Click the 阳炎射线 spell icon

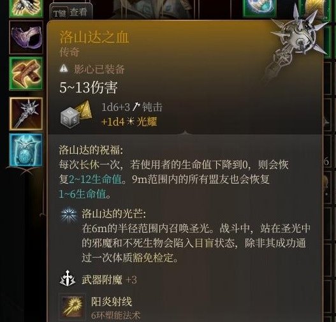[72, 307]
